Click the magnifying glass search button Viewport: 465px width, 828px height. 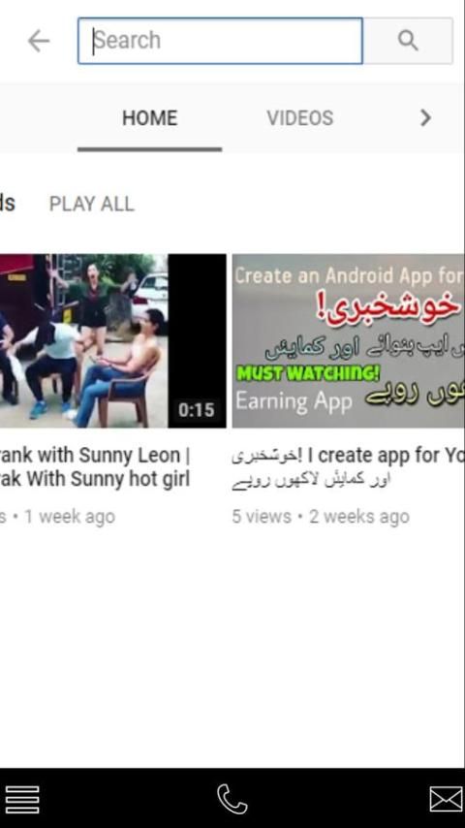click(x=408, y=41)
